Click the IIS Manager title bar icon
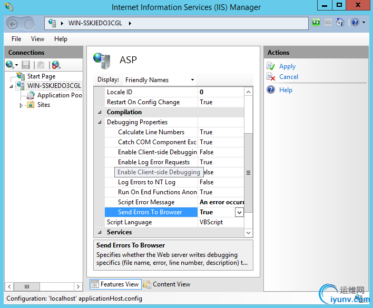This screenshot has height=308, width=373. (x=9, y=7)
